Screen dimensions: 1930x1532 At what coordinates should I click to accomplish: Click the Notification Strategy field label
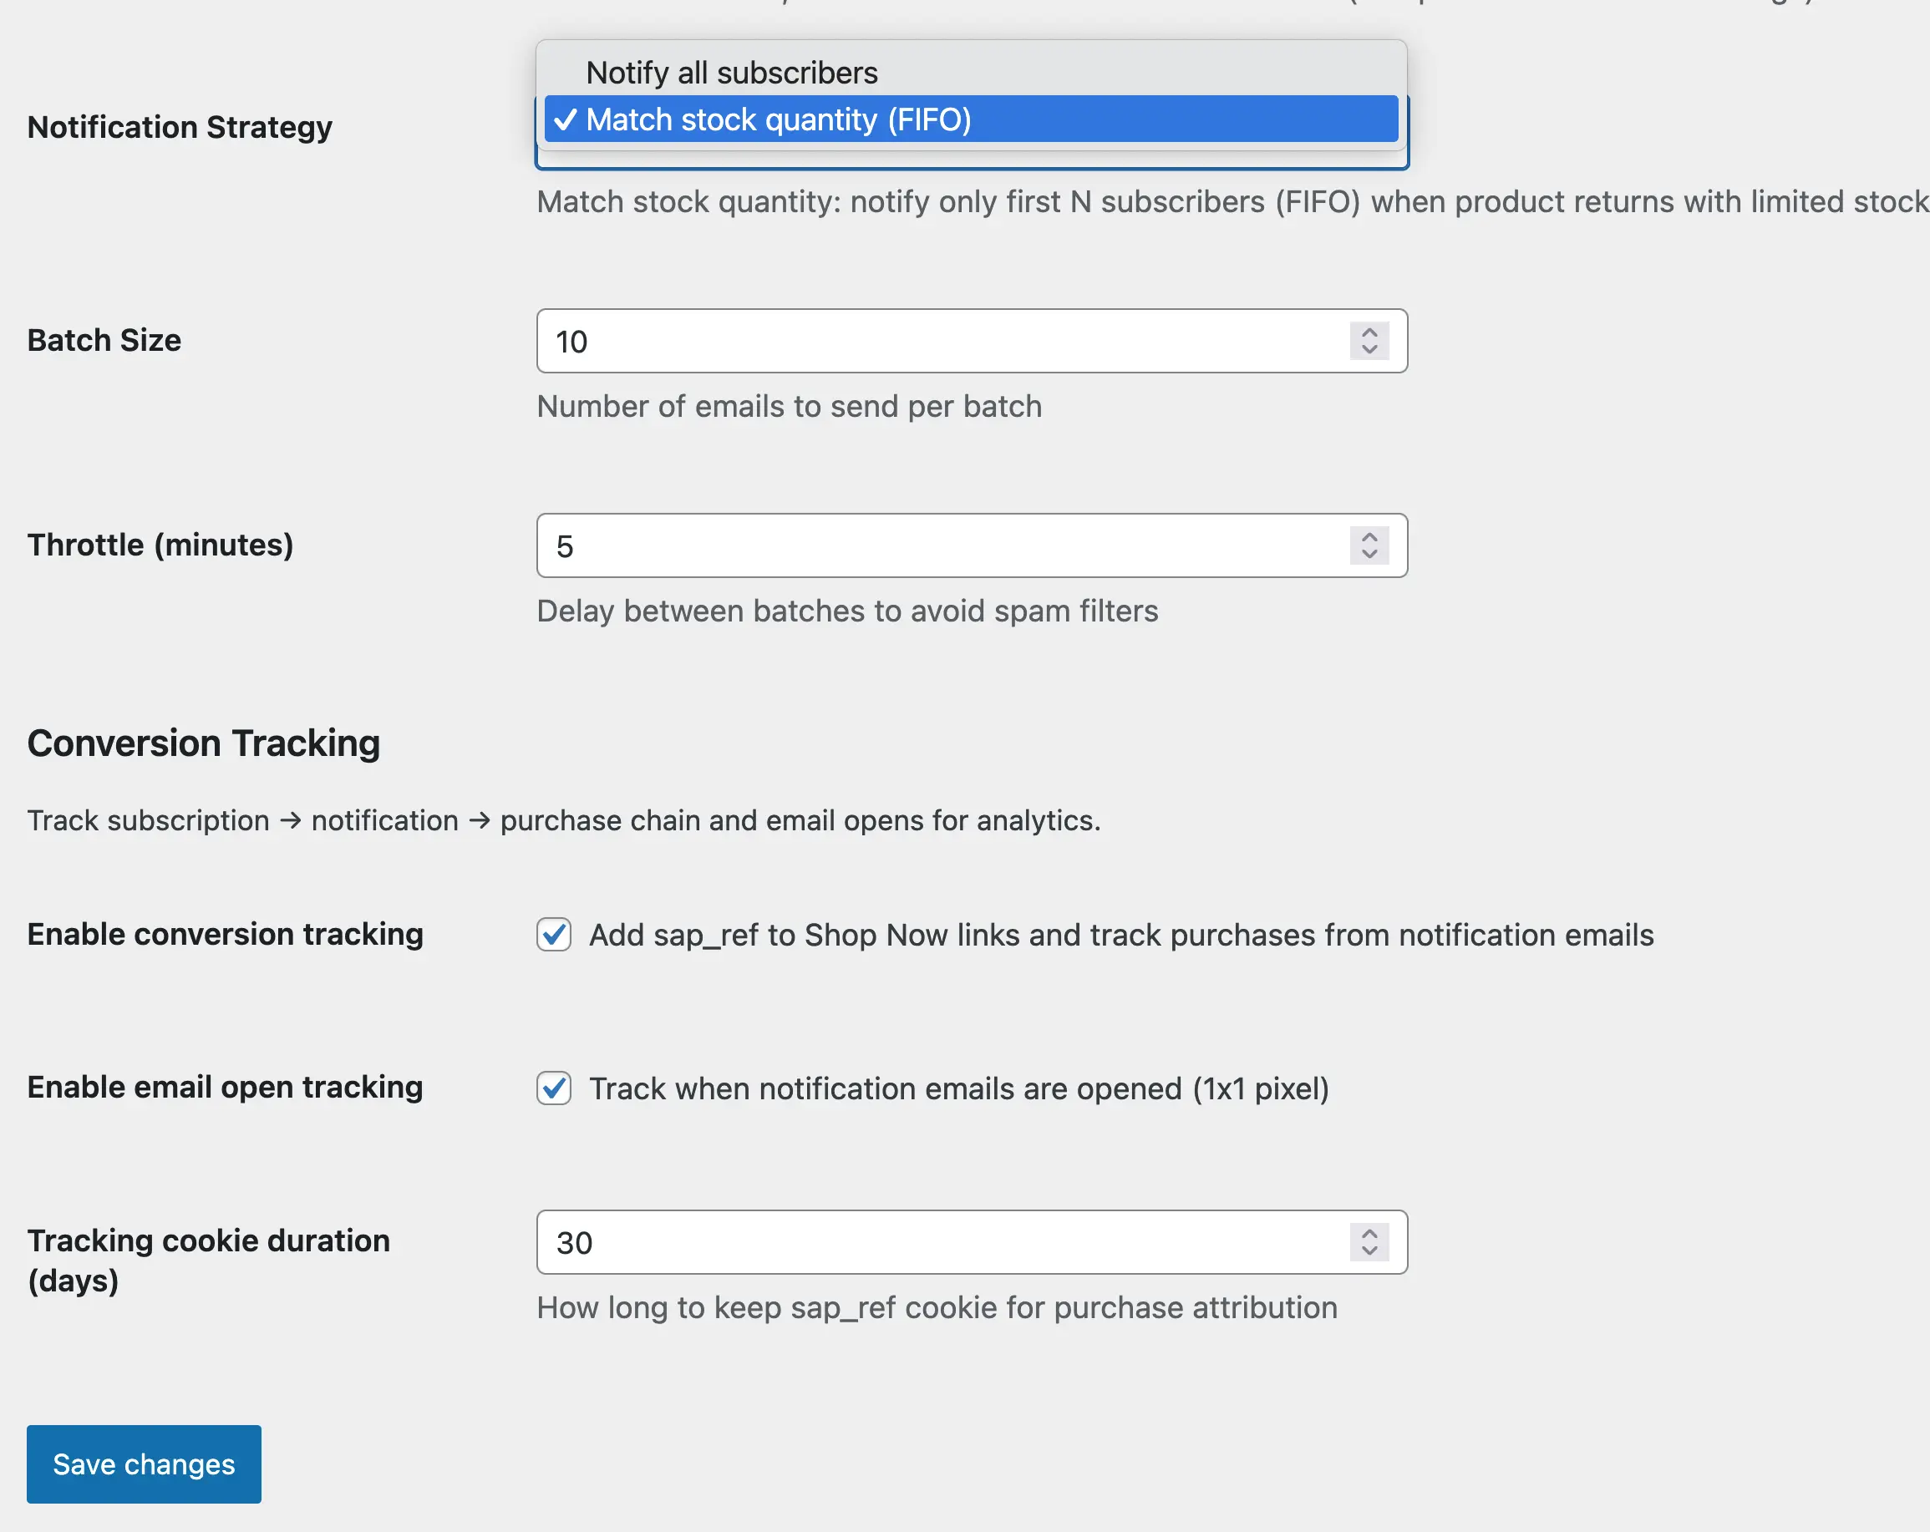coord(179,127)
